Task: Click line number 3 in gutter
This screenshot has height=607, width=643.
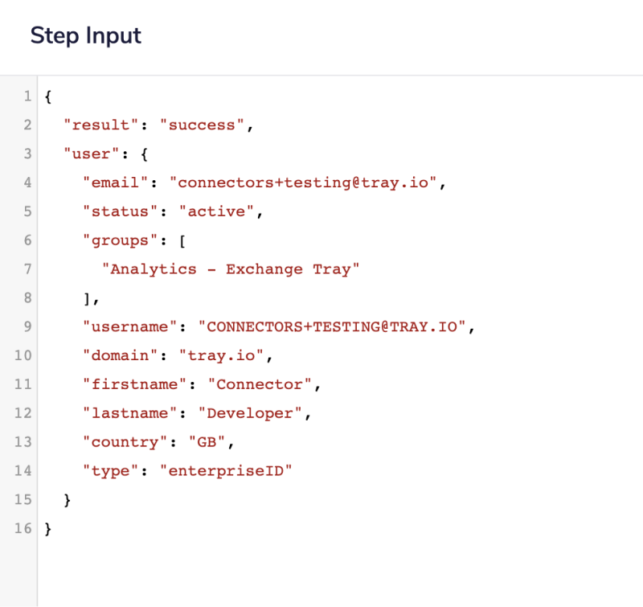Action: click(27, 154)
